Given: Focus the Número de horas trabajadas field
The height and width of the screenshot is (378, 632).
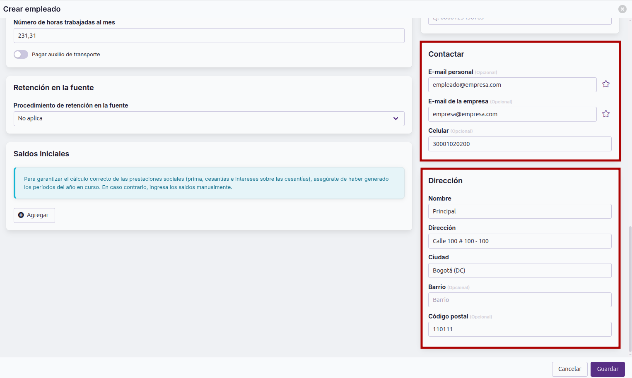Looking at the screenshot, I should pyautogui.click(x=209, y=36).
